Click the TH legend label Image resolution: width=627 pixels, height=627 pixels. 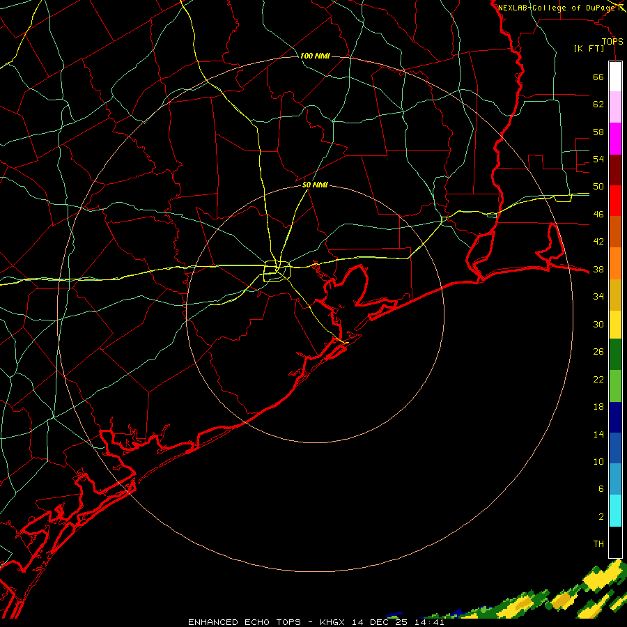[598, 544]
